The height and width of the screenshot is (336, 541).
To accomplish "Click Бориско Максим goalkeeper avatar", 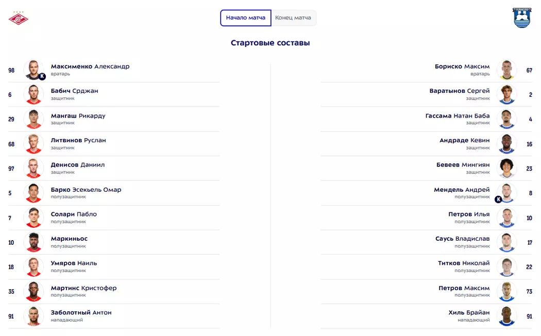I will tap(507, 70).
